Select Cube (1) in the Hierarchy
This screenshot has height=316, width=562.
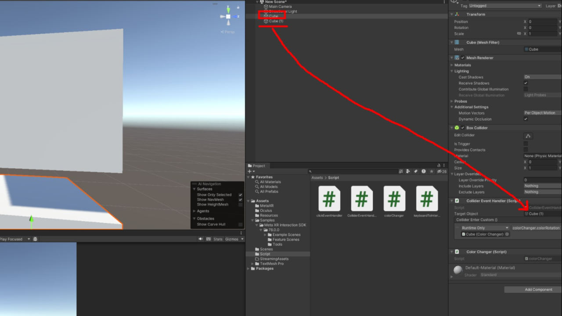(276, 21)
